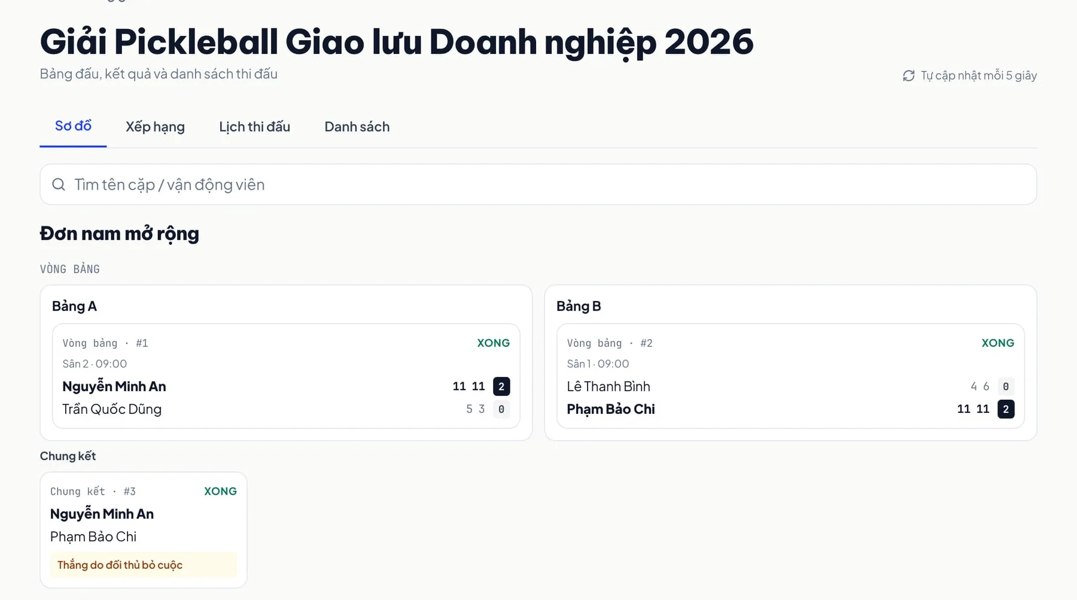Click the magnifier icon in search bar
The image size is (1077, 600).
point(59,184)
